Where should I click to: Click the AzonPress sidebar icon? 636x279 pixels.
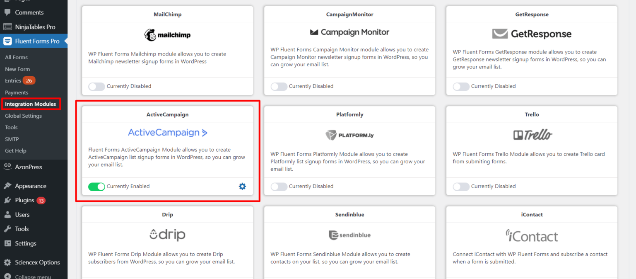pyautogui.click(x=7, y=167)
